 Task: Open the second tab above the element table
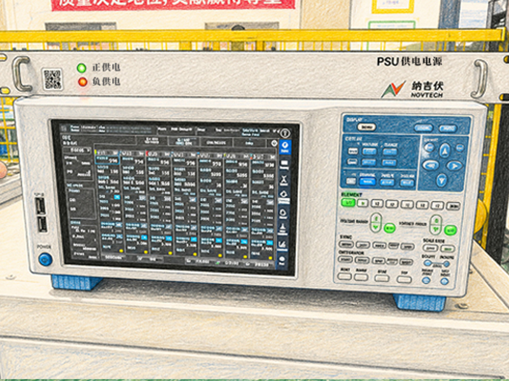pyautogui.click(x=184, y=141)
